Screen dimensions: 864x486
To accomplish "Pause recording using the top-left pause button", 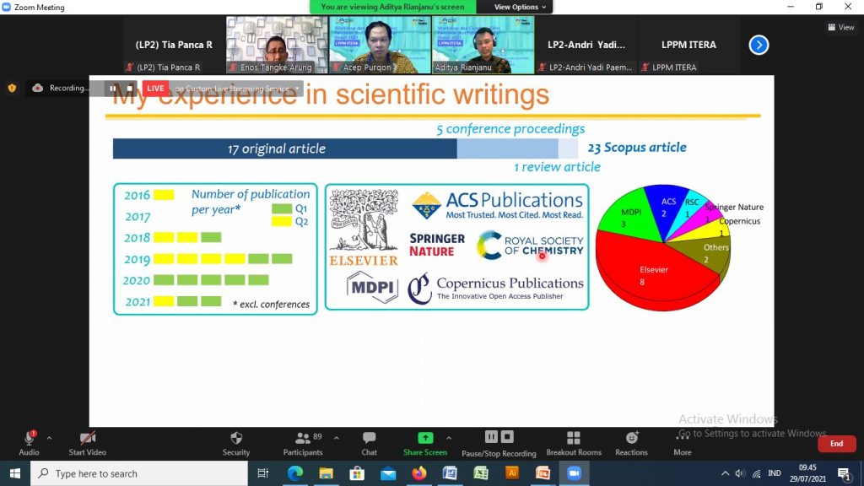I will [112, 88].
